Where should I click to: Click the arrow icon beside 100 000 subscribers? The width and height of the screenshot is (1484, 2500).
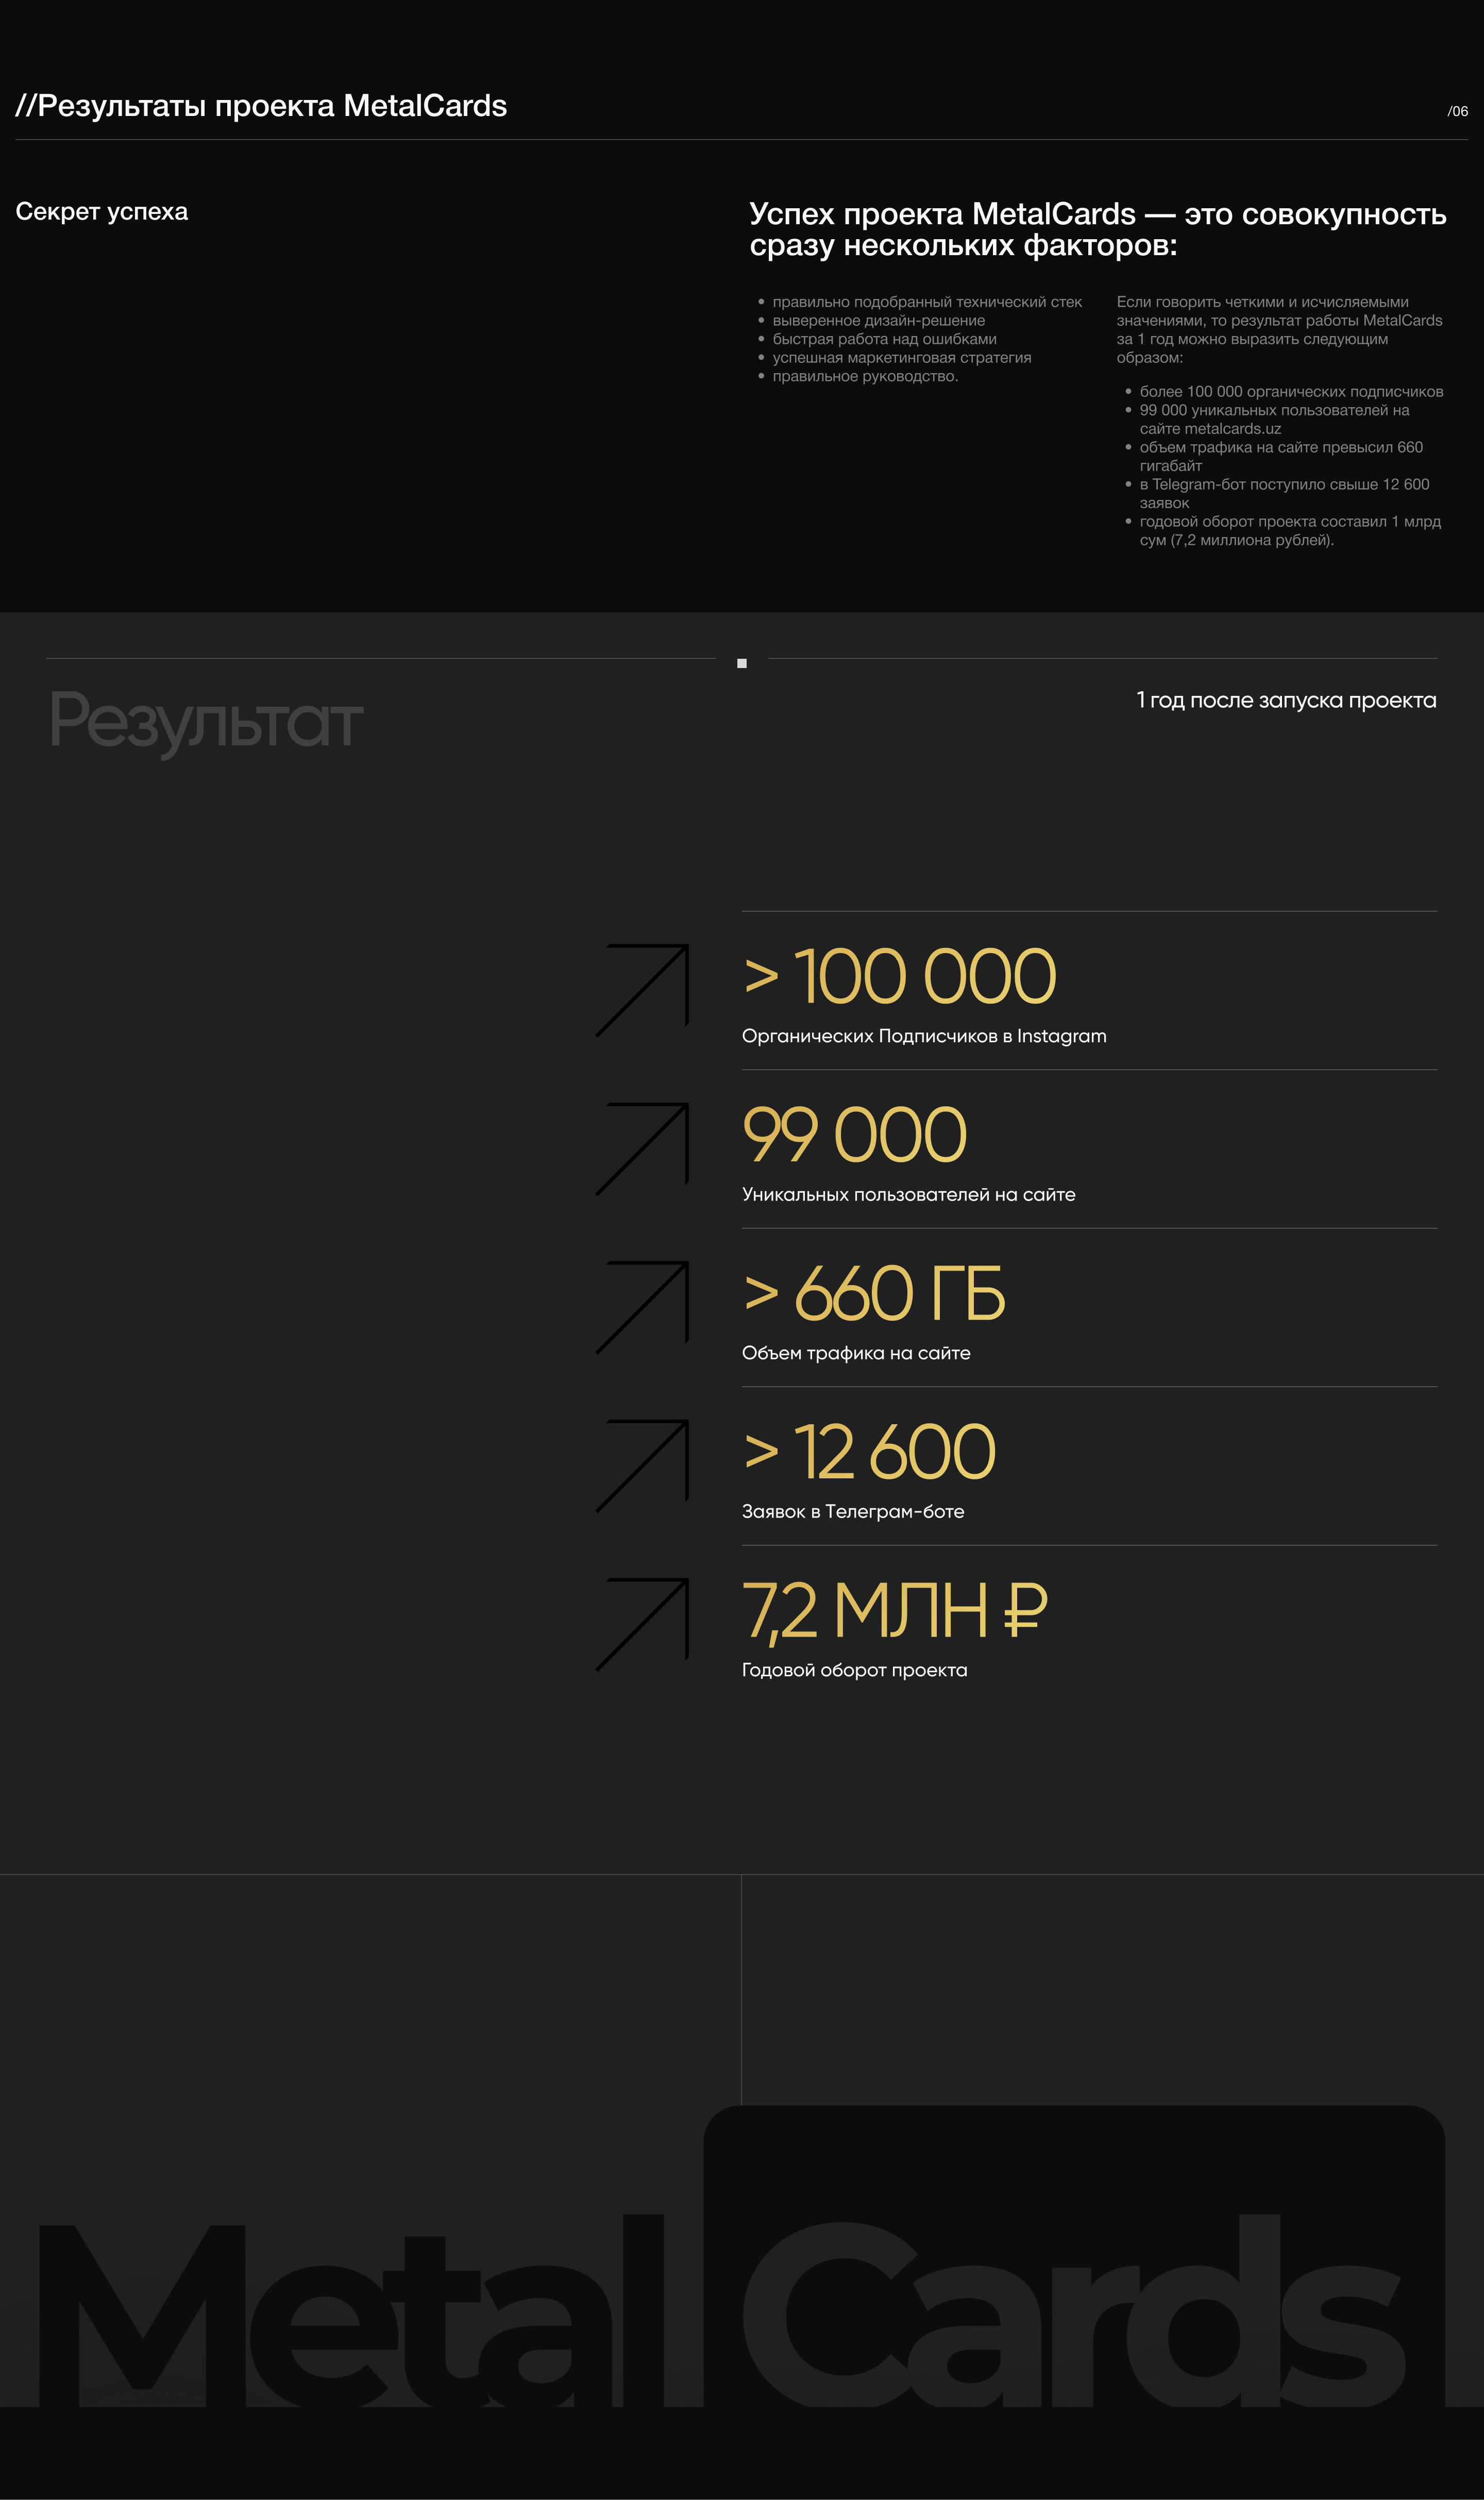coord(642,989)
